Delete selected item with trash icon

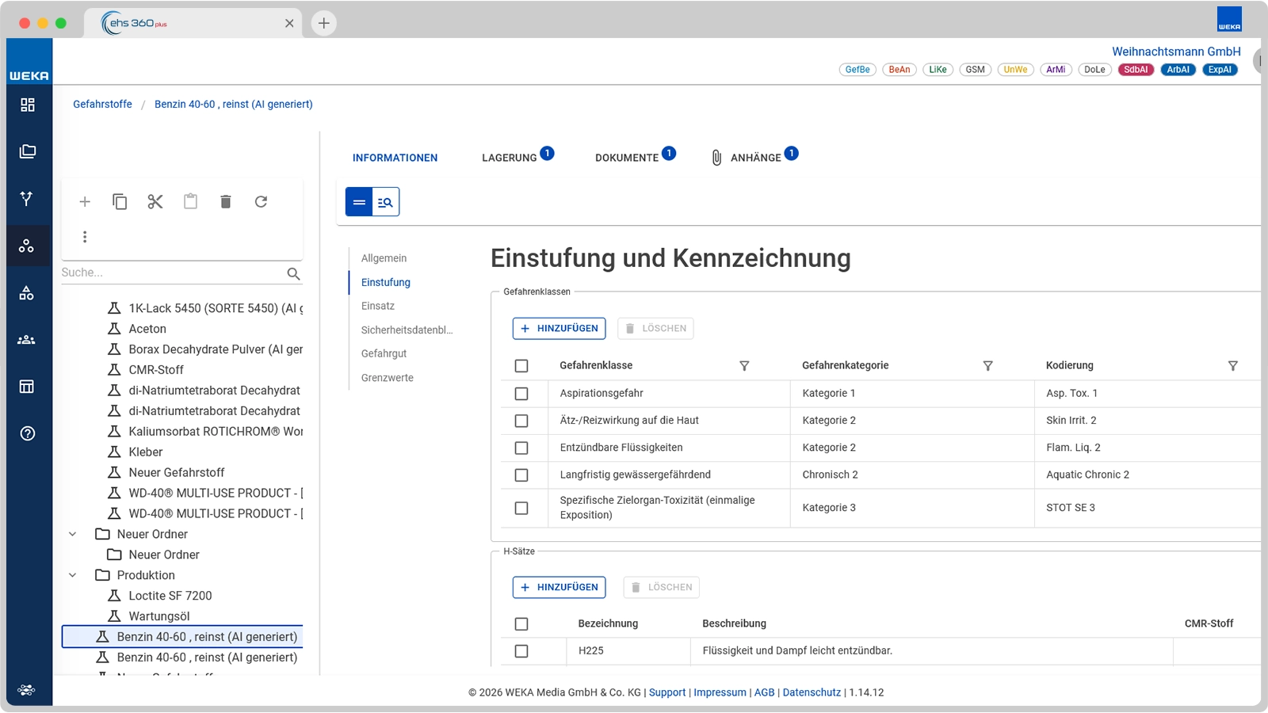[x=226, y=202]
